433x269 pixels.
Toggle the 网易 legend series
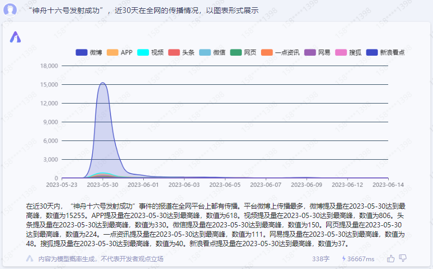pos(317,53)
